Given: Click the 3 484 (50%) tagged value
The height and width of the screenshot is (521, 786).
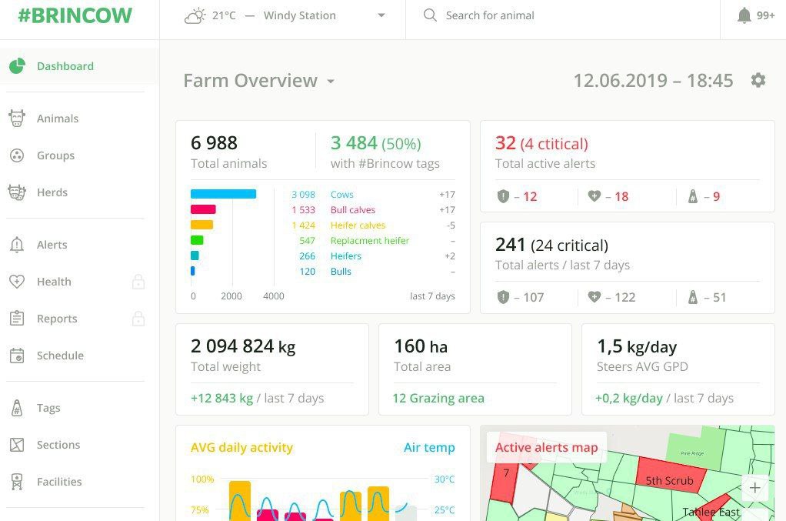Looking at the screenshot, I should [x=375, y=143].
